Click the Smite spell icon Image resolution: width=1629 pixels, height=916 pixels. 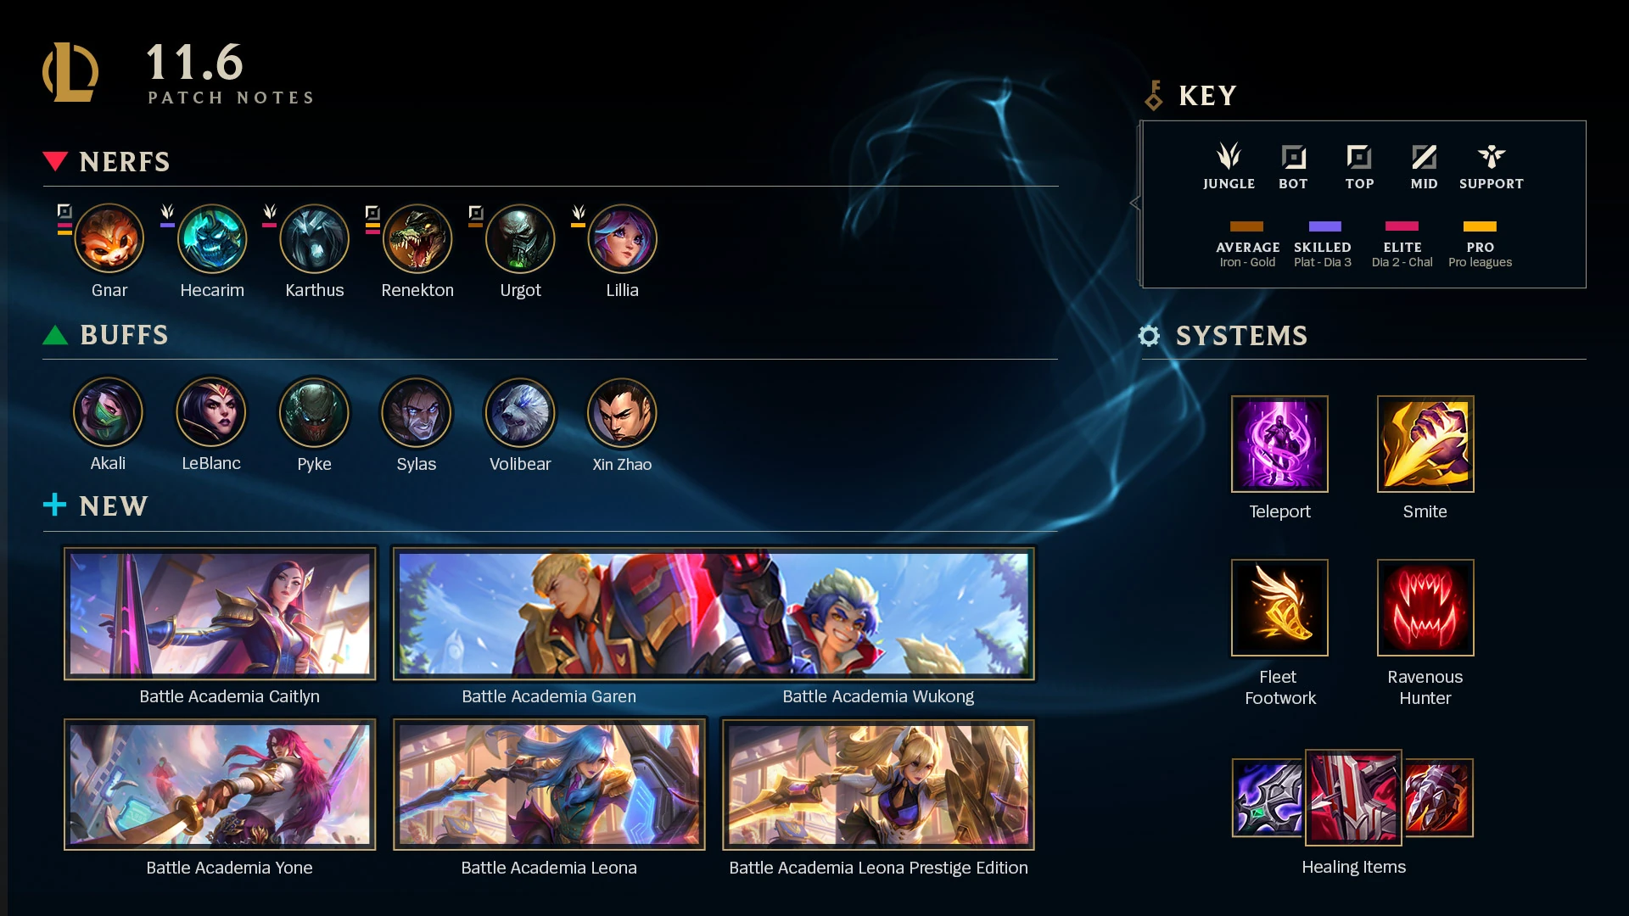[x=1425, y=444]
